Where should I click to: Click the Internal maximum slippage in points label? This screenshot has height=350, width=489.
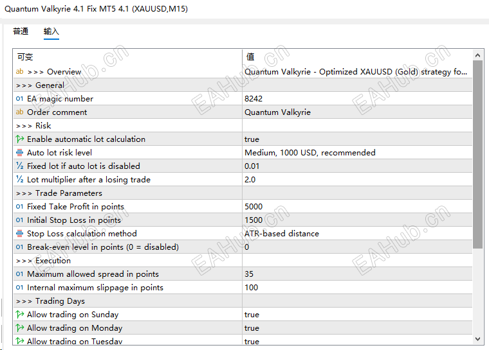tap(95, 288)
